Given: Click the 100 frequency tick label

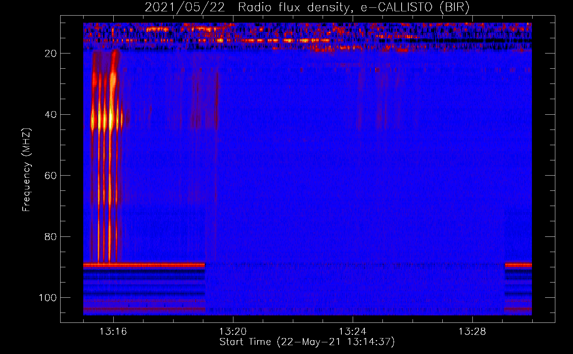Looking at the screenshot, I should tap(48, 298).
